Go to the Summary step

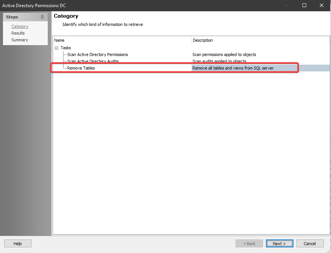[19, 40]
